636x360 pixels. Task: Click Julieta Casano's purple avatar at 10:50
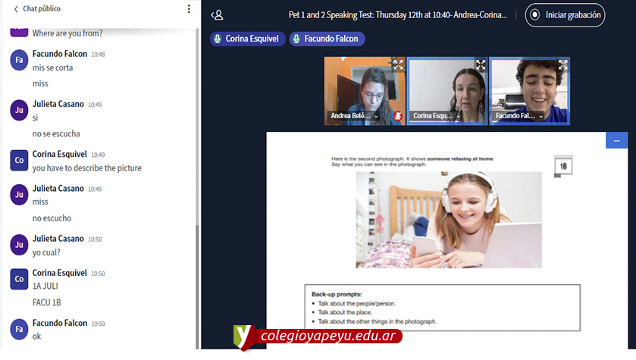point(19,244)
